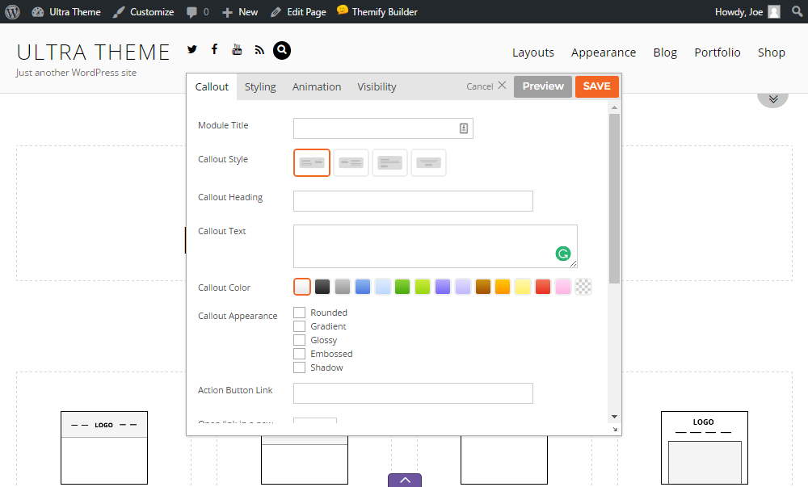Click the WordPress logo in admin bar
The height and width of the screenshot is (487, 808).
(12, 12)
